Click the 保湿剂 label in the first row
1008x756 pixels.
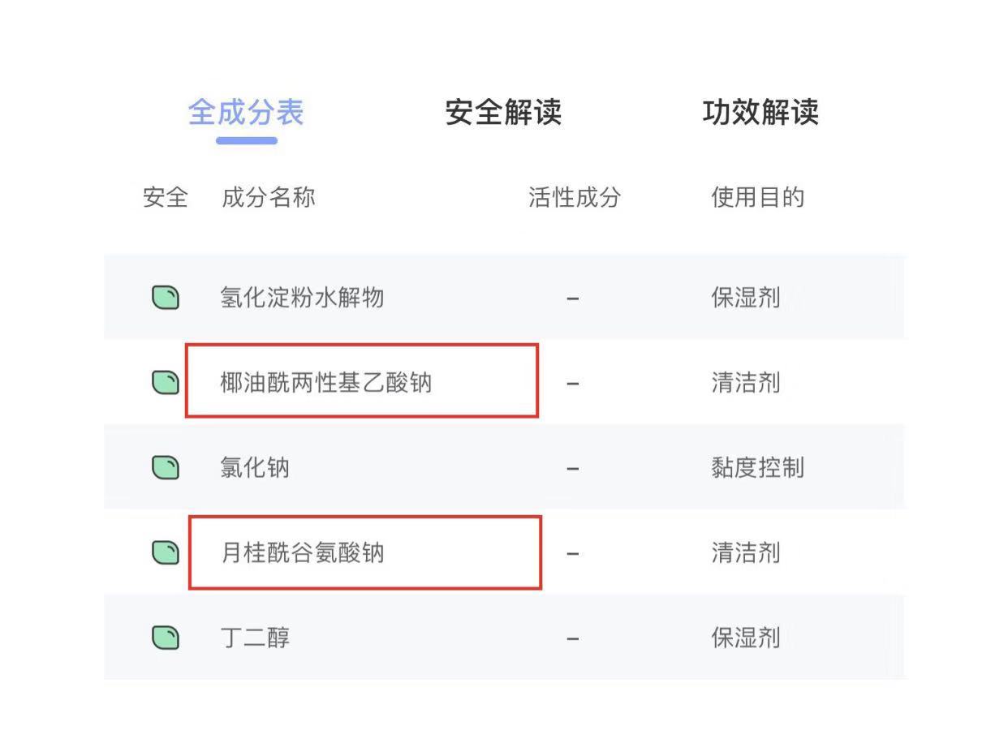point(746,297)
